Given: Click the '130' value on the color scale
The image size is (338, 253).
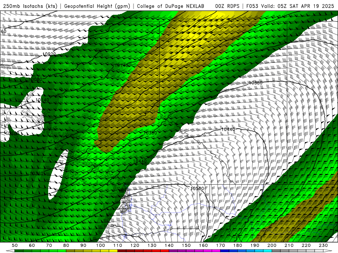Looking at the screenshot, I should click(152, 245).
